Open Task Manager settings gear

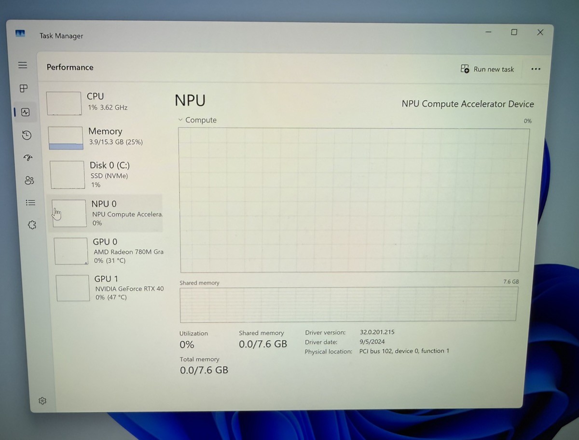[42, 400]
